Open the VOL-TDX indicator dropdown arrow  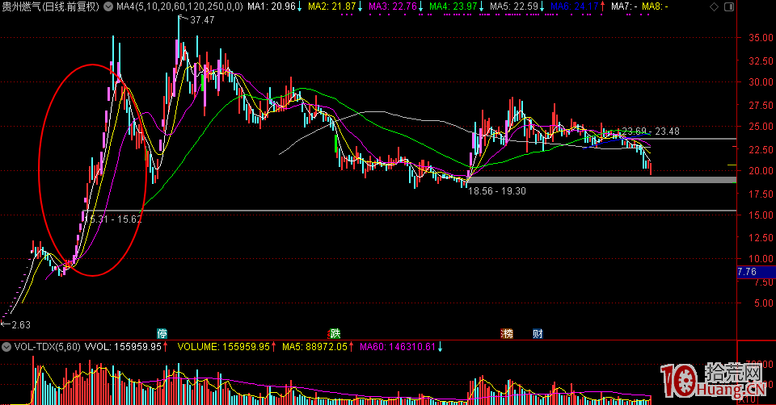coord(6,347)
